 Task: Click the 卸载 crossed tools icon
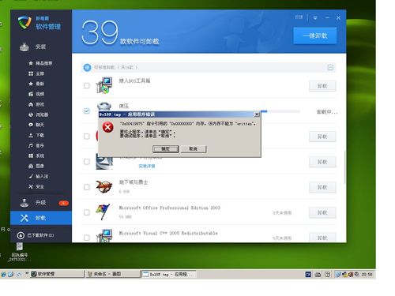coord(24,218)
